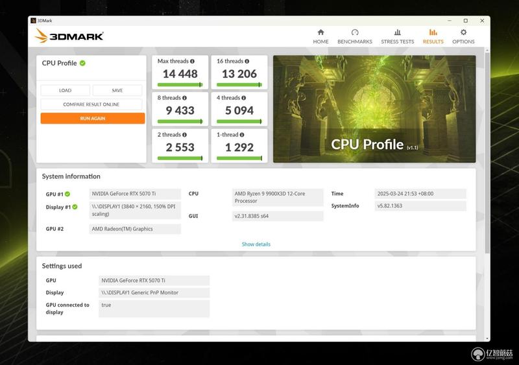Maximize the 3DMark window

(466, 21)
